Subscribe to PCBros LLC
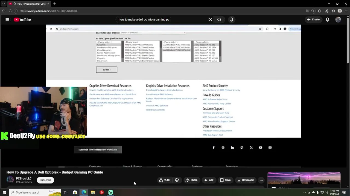Screen dimensions: 350x196 pyautogui.click(x=45, y=180)
